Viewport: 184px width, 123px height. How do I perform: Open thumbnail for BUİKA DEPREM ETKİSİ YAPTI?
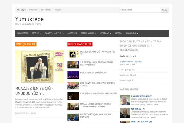coord(73,75)
